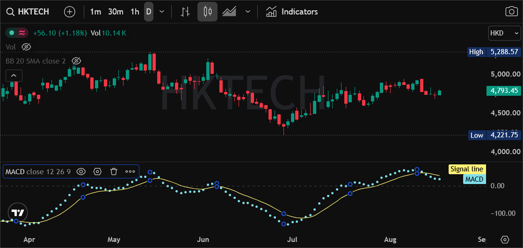Switch to the 1h timeframe
Viewport: 523px width, 248px height.
coord(135,12)
